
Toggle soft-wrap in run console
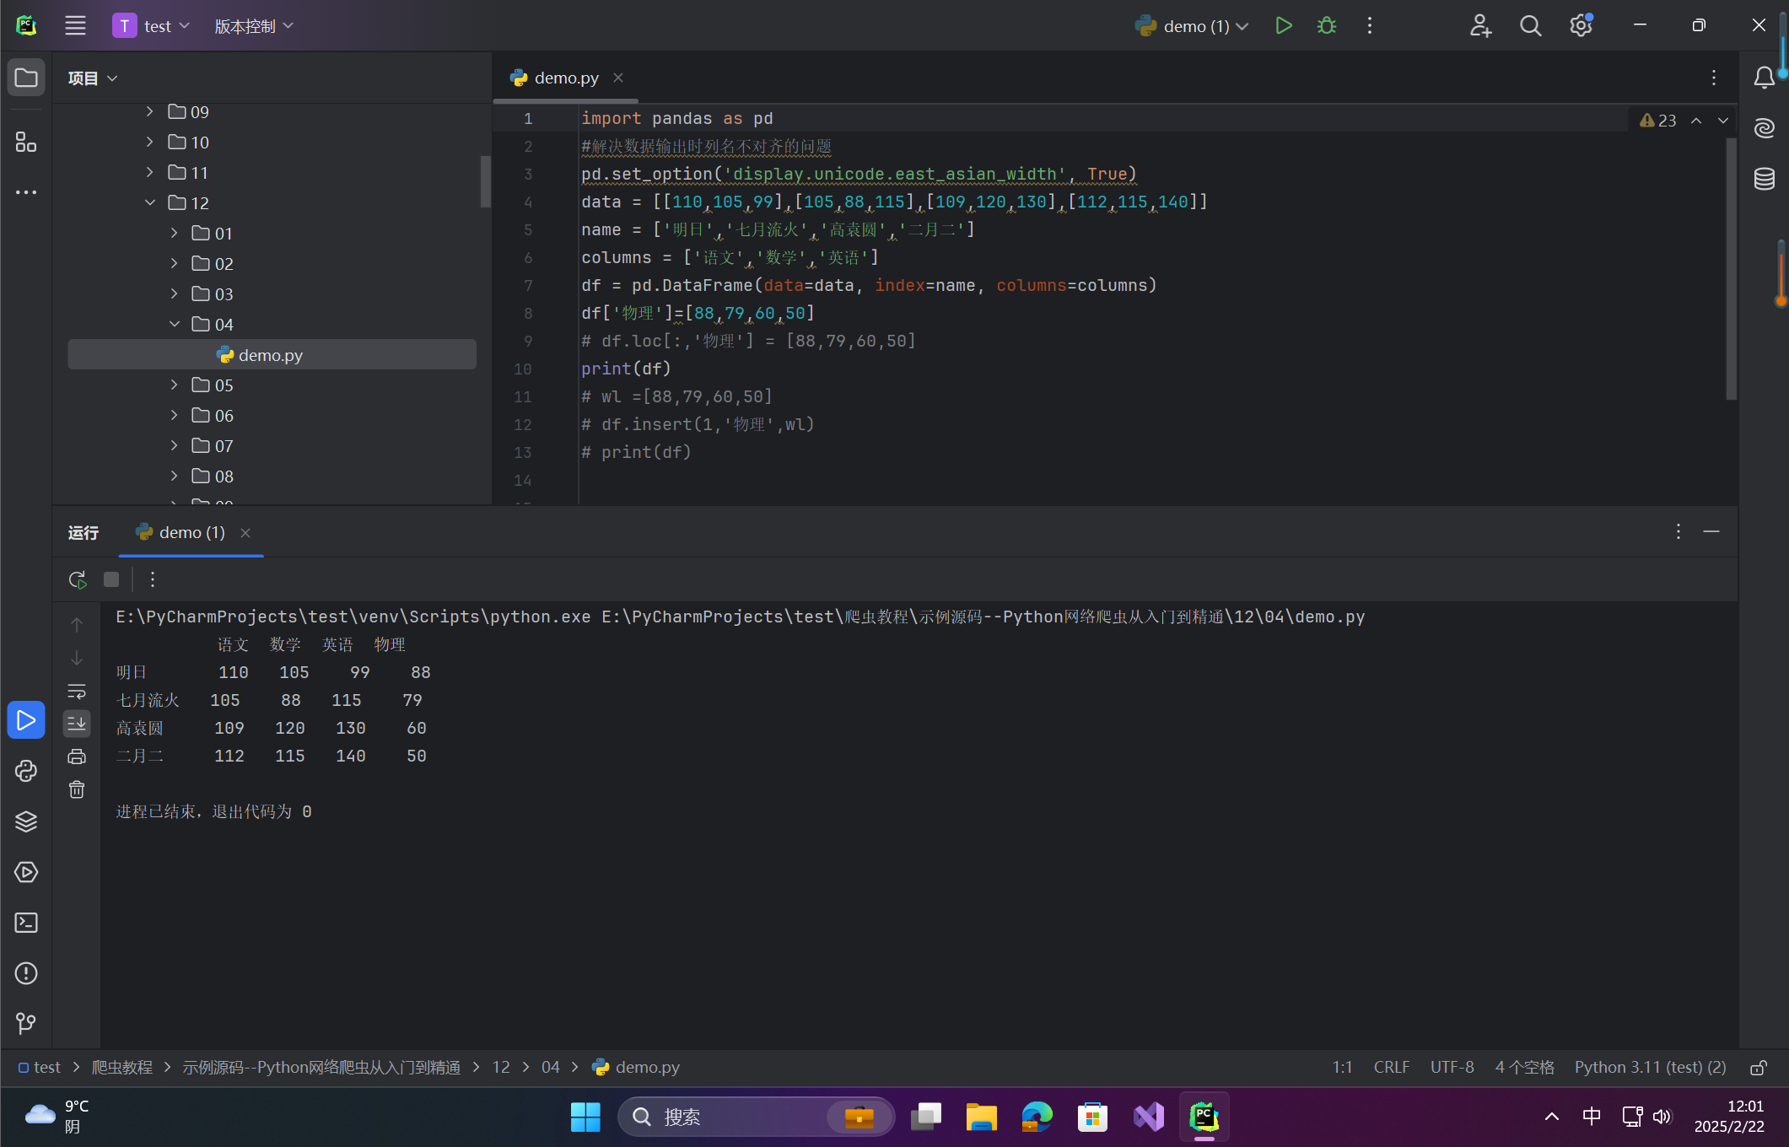pos(77,692)
